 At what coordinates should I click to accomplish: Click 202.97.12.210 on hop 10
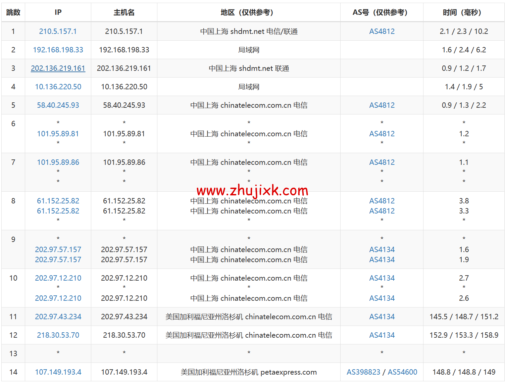(x=58, y=278)
